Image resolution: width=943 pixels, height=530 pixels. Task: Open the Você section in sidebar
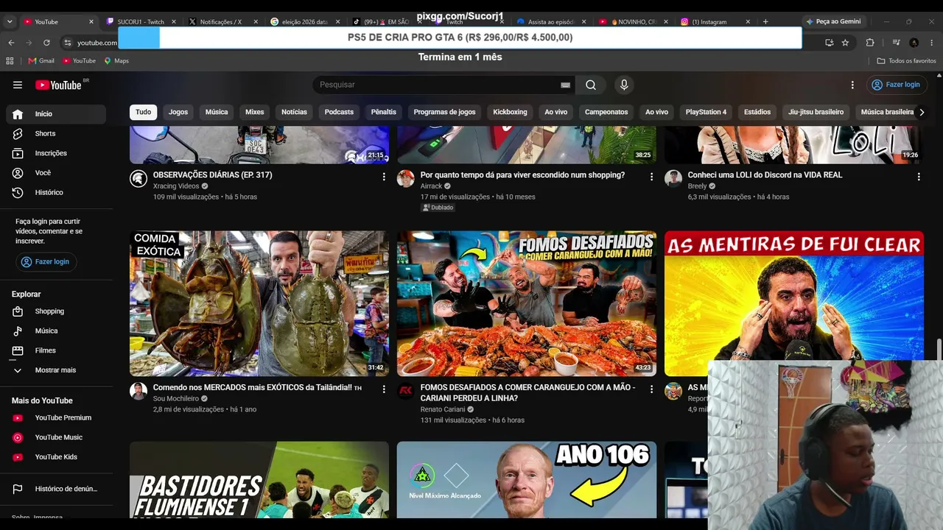[x=56, y=173]
